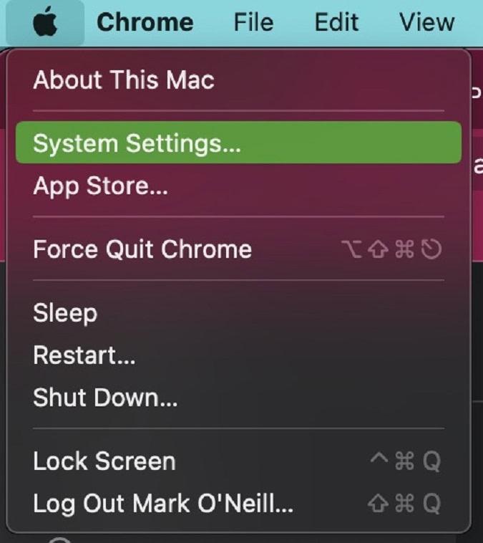Select About This Mac
Viewport: 483px width, 543px height.
[123, 80]
